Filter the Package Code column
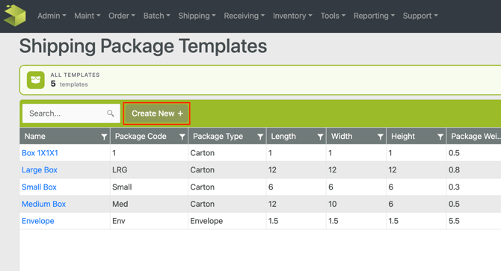The width and height of the screenshot is (501, 271). pyautogui.click(x=182, y=137)
